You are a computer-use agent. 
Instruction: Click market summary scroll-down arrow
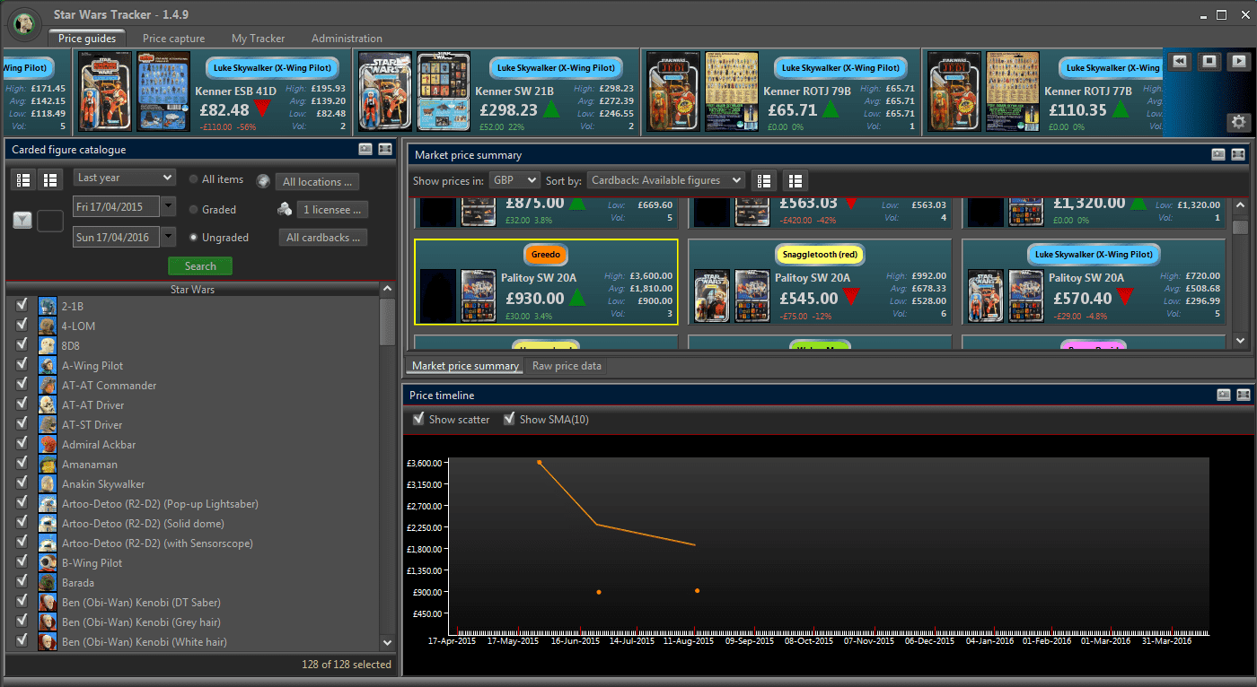(x=1240, y=341)
